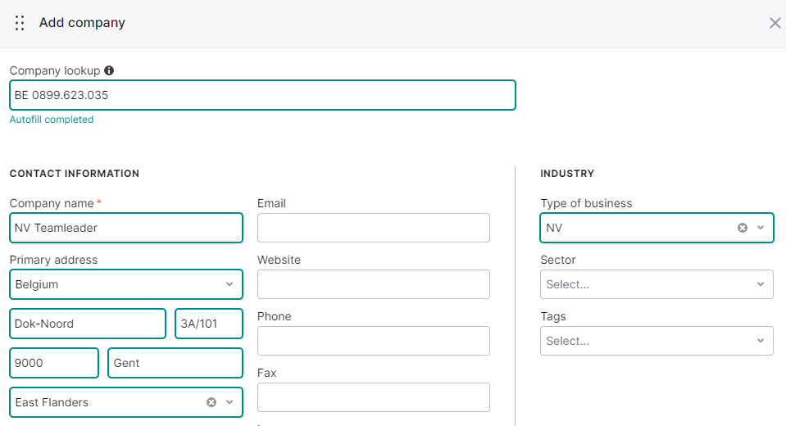
Task: Click the Dok-Noord street field
Action: [x=88, y=324]
